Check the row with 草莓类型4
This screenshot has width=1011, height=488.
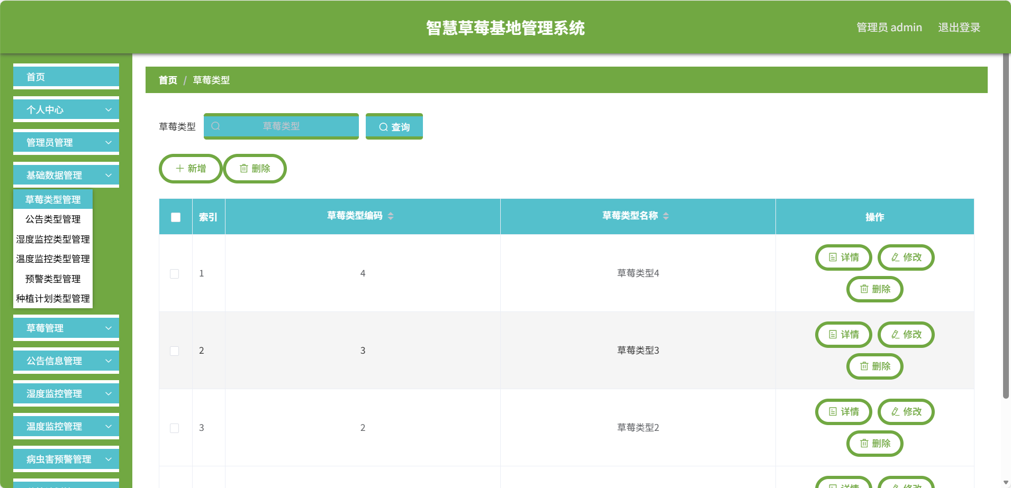point(174,273)
